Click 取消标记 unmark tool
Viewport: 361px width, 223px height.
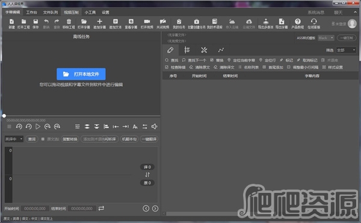point(307,60)
